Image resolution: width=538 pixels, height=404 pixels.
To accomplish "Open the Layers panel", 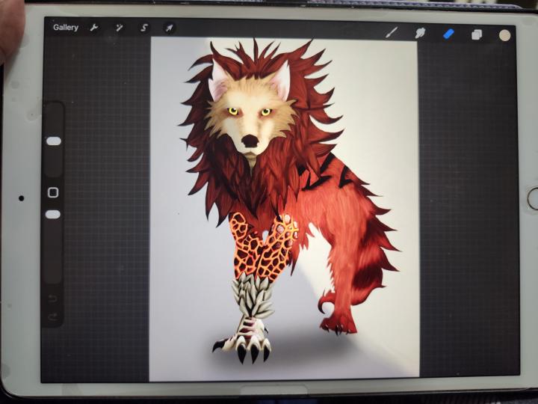I will tap(476, 34).
